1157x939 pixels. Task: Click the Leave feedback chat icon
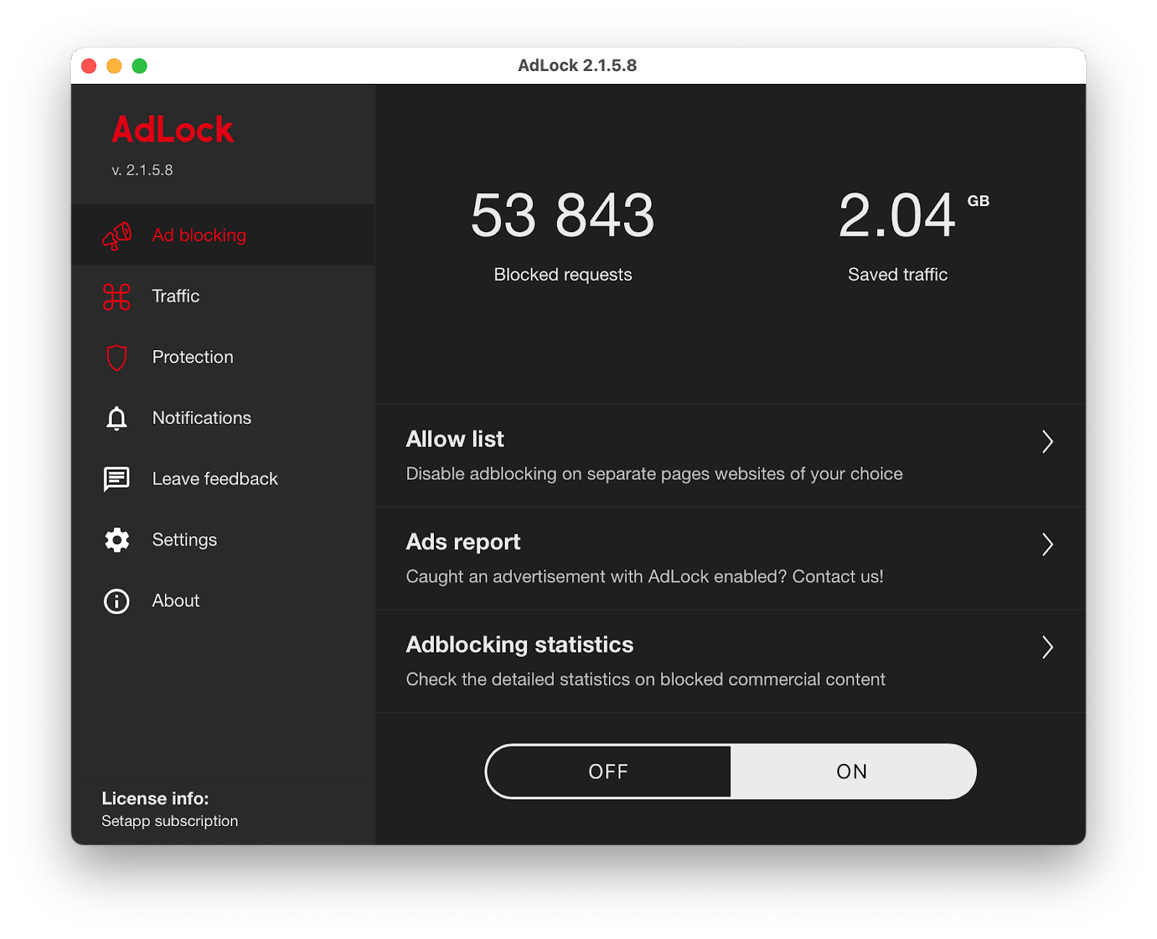(x=116, y=479)
